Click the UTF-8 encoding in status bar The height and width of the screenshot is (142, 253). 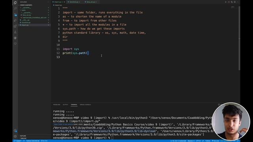pyautogui.click(x=198, y=141)
